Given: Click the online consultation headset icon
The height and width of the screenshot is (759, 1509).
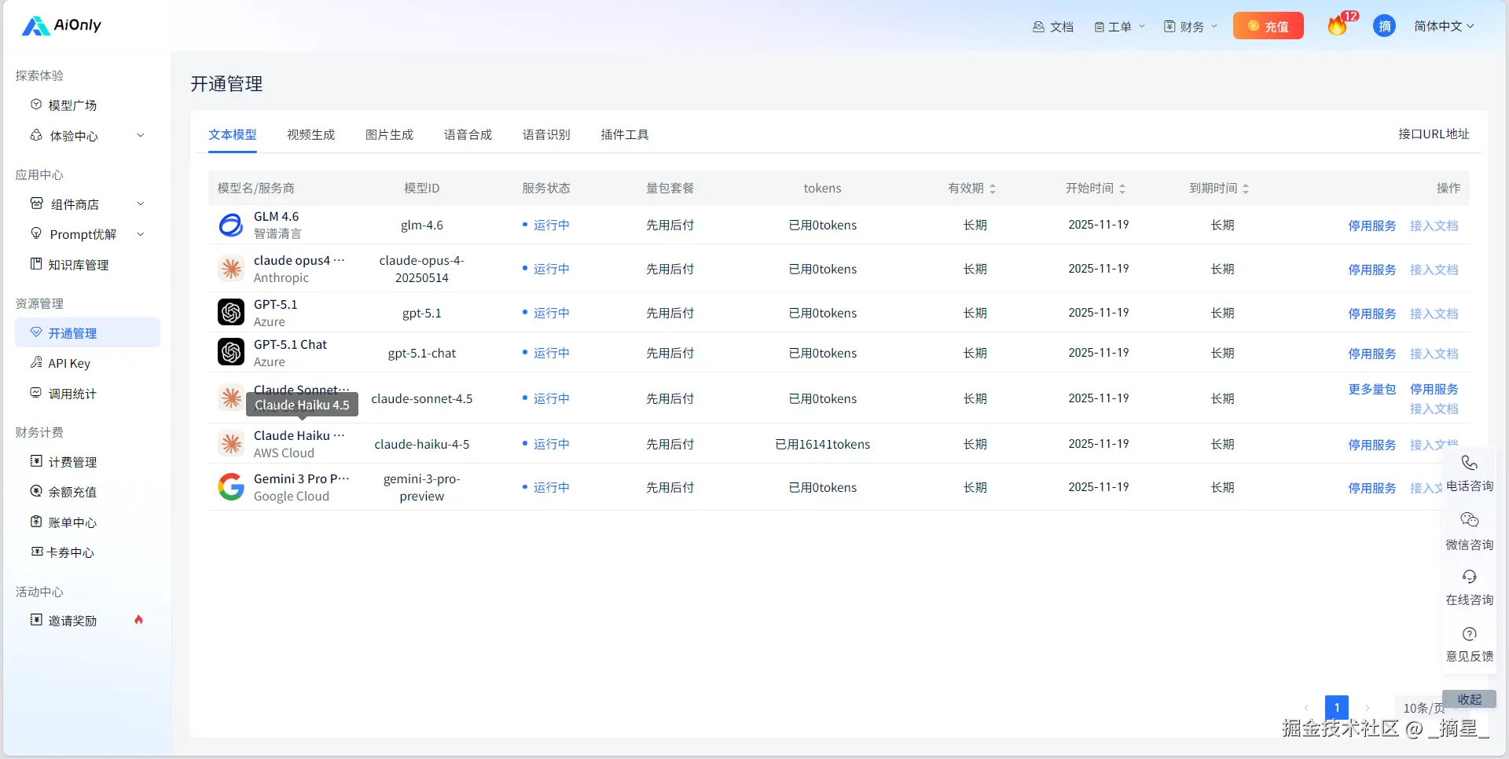Looking at the screenshot, I should pos(1470,577).
